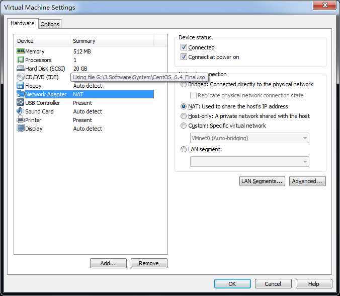Click Printer's Present summary
Screen dimensions: 340x296
[x=82, y=120]
